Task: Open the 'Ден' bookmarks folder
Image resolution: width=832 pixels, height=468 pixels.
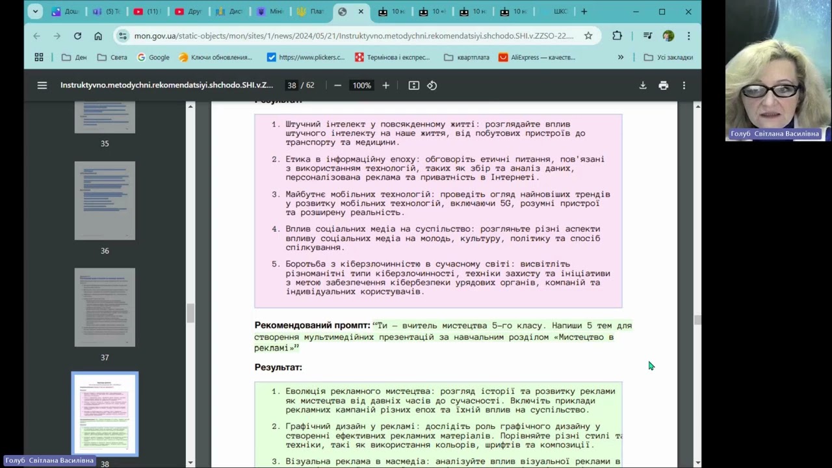Action: [74, 57]
